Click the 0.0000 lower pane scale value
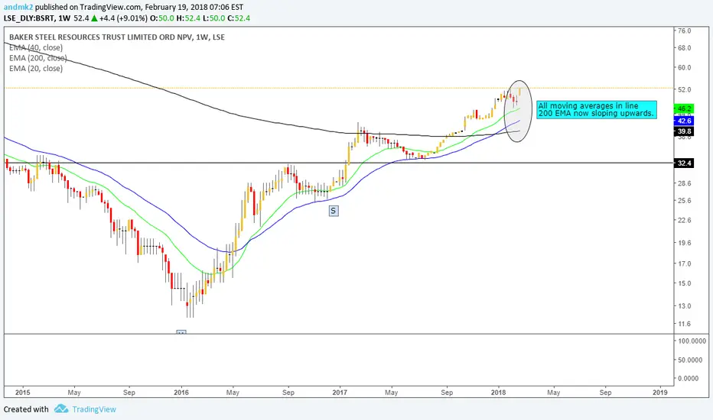Image resolution: width=713 pixels, height=420 pixels. tap(690, 378)
